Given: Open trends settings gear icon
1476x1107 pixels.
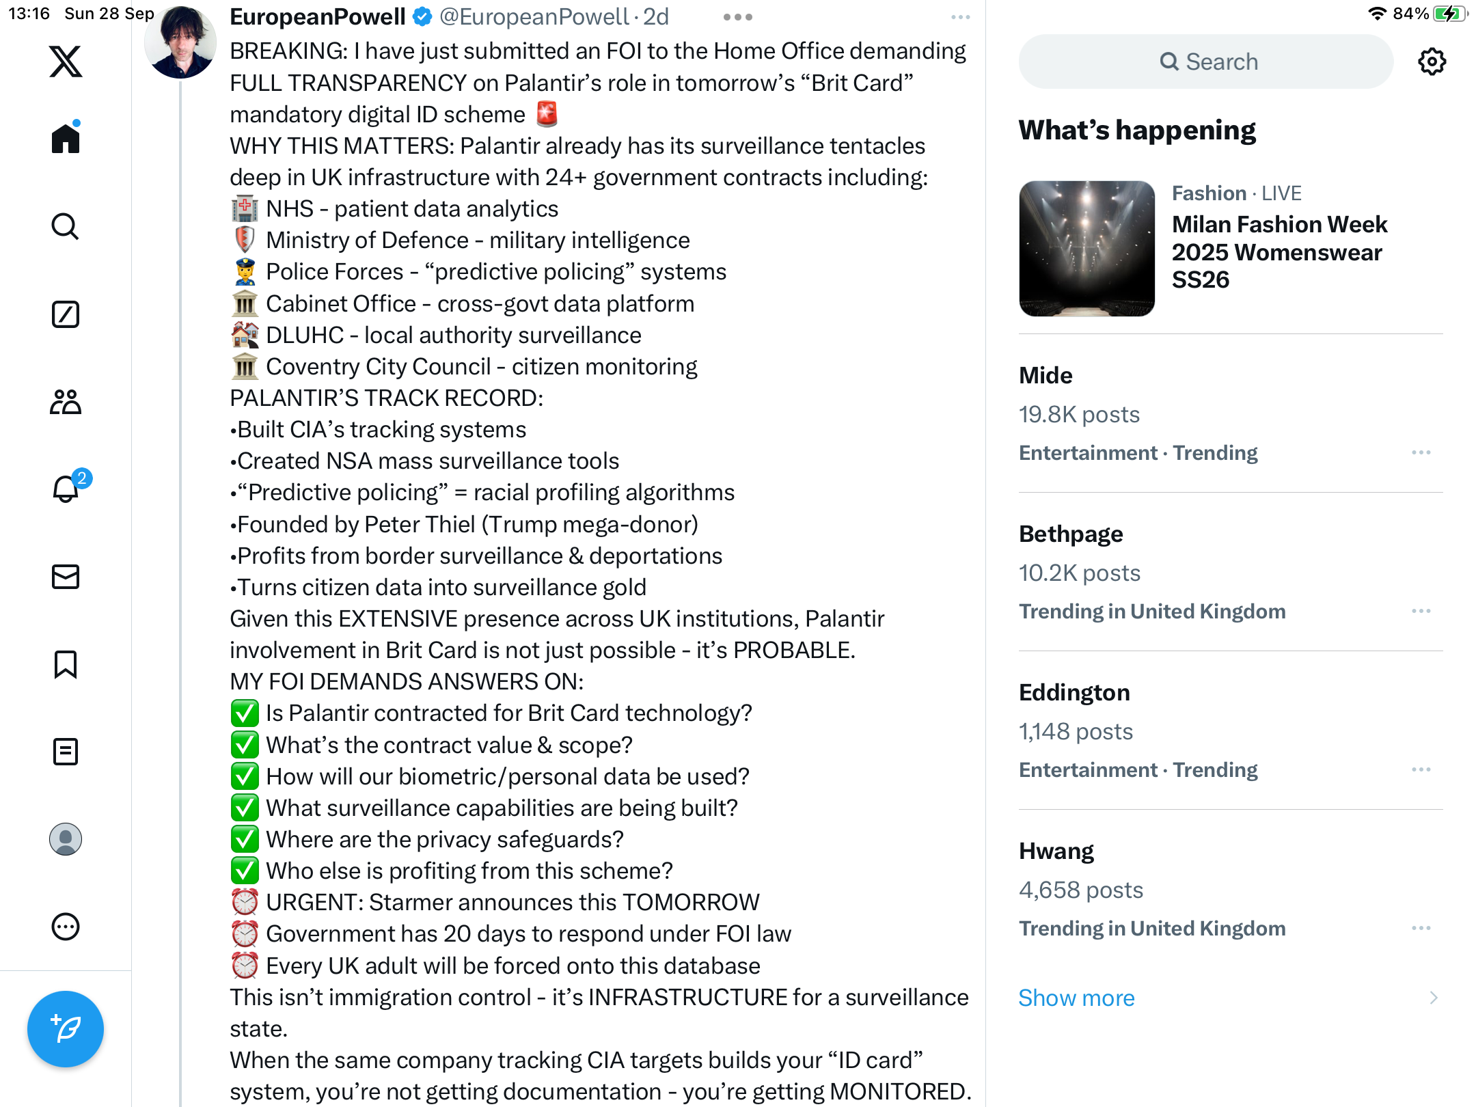Looking at the screenshot, I should (1432, 61).
